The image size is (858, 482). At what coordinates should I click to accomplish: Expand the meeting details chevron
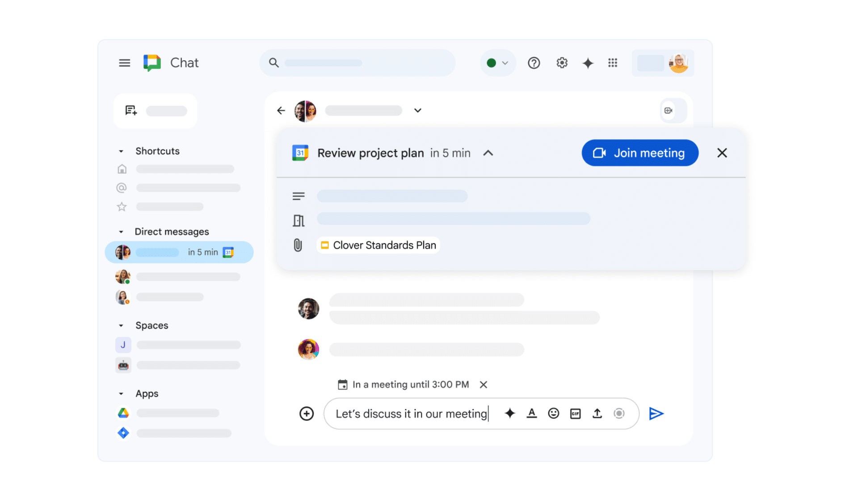tap(488, 153)
